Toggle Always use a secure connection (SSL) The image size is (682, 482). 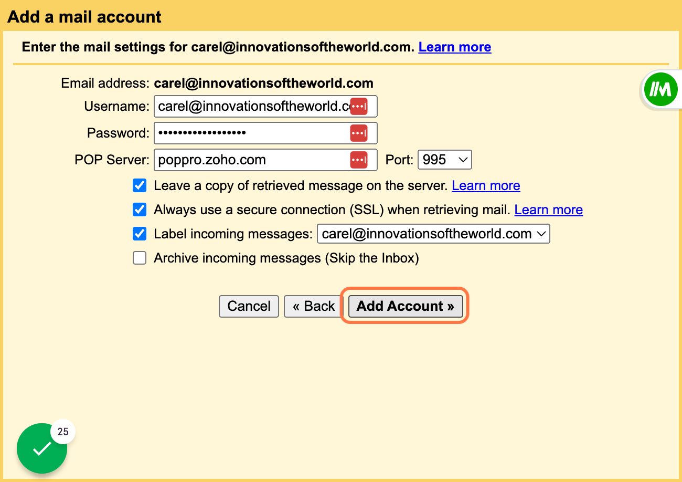tap(140, 209)
